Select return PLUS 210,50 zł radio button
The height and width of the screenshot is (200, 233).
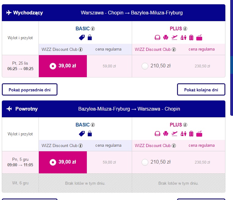[145, 162]
